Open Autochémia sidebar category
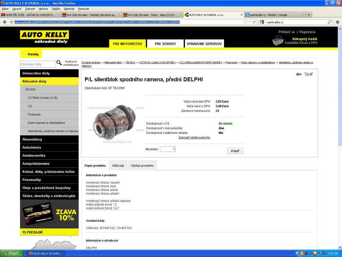342x257 pixels. point(49,147)
